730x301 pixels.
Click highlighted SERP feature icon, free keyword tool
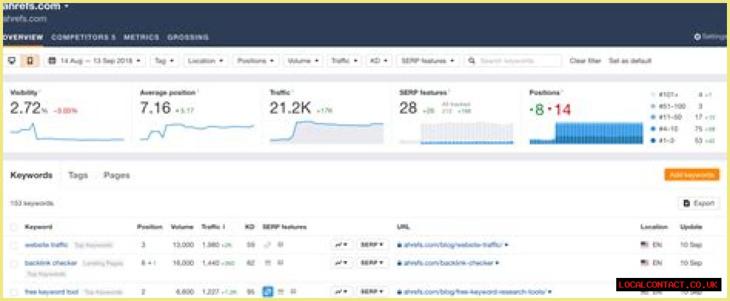coord(267,291)
